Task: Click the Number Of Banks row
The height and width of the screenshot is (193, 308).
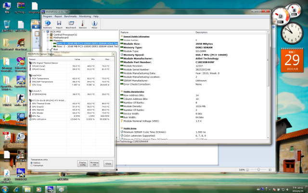Action: click(193, 103)
